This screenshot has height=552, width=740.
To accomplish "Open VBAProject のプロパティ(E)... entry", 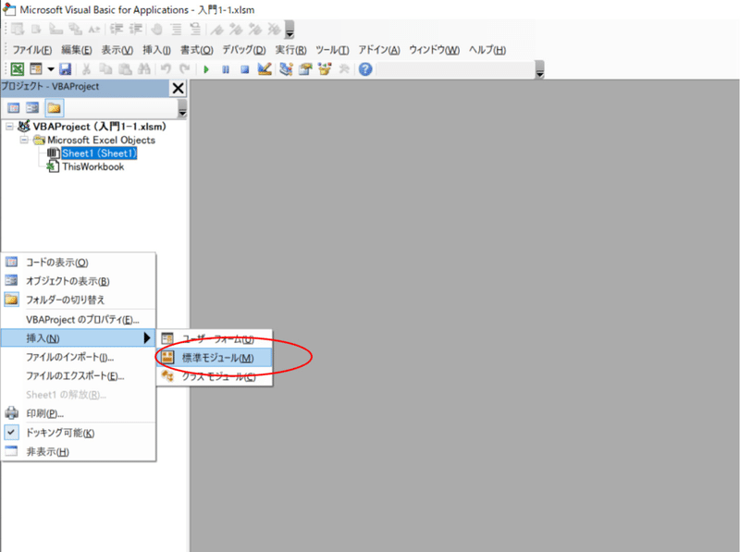I will point(79,319).
